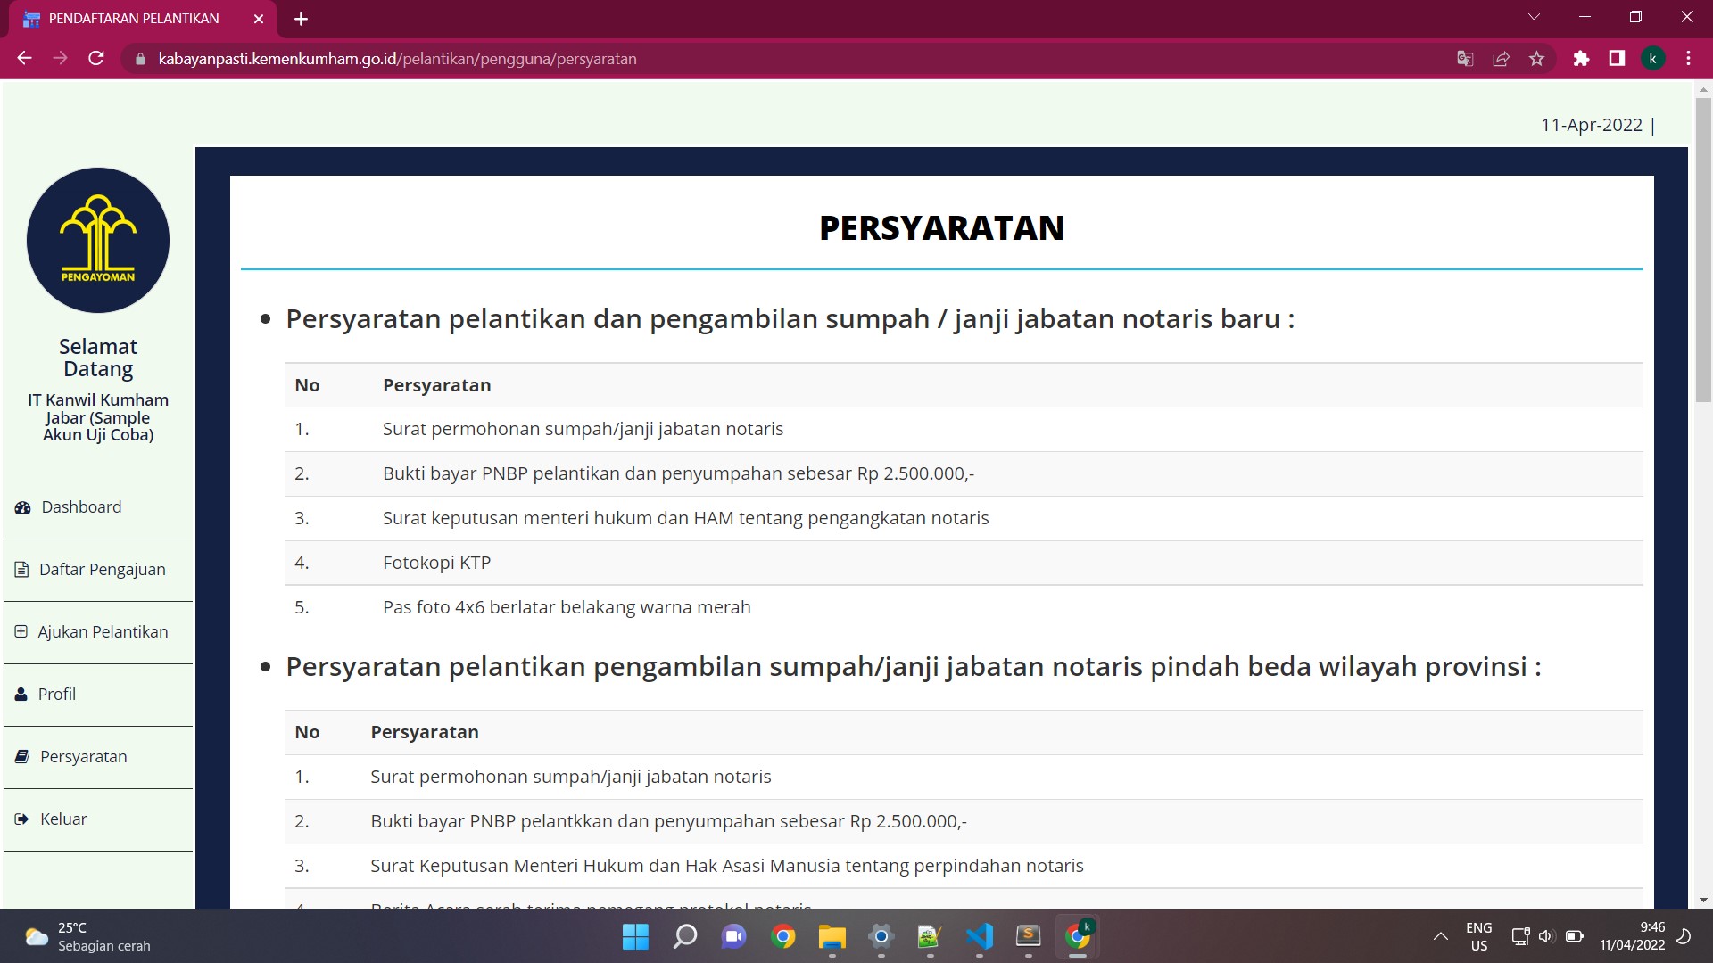Open the Chrome profile avatar k
This screenshot has width=1713, height=963.
tap(1652, 59)
